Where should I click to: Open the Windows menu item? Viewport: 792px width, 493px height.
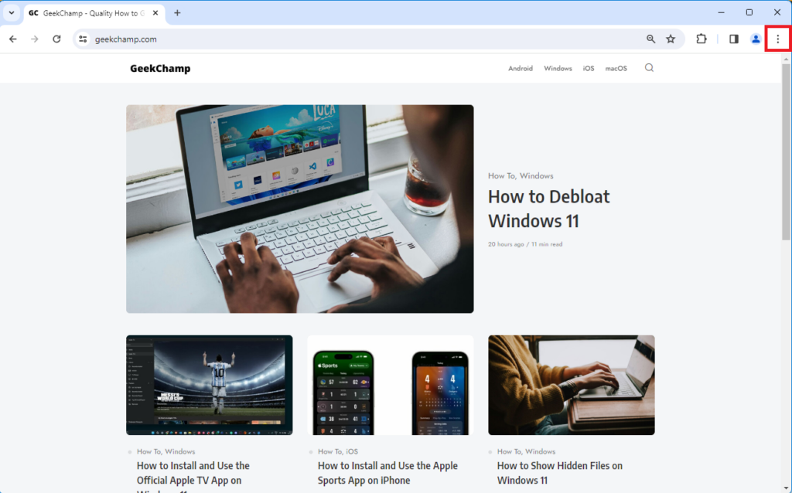558,68
